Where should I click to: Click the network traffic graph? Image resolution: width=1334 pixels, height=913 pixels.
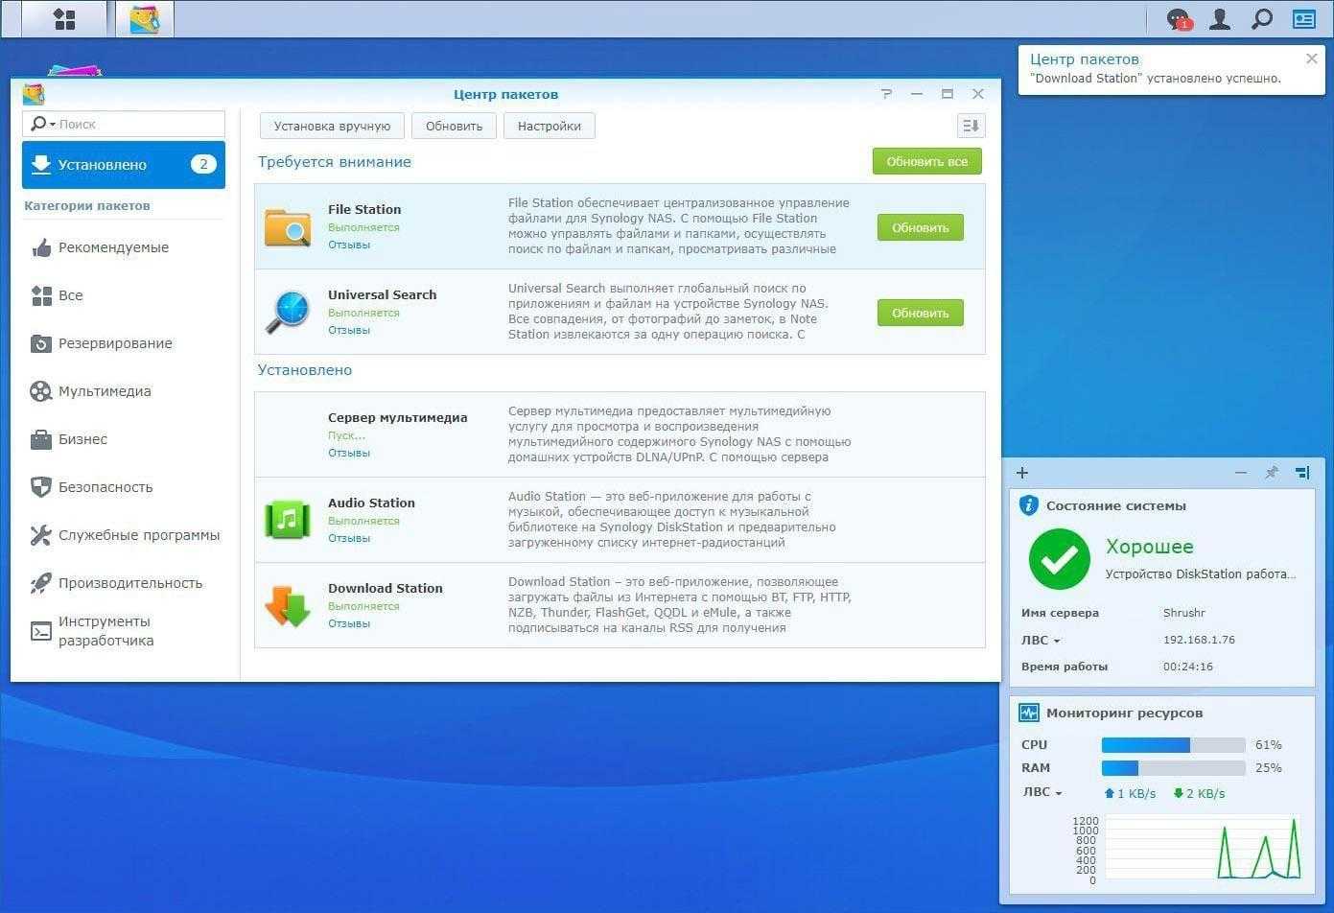1204,848
